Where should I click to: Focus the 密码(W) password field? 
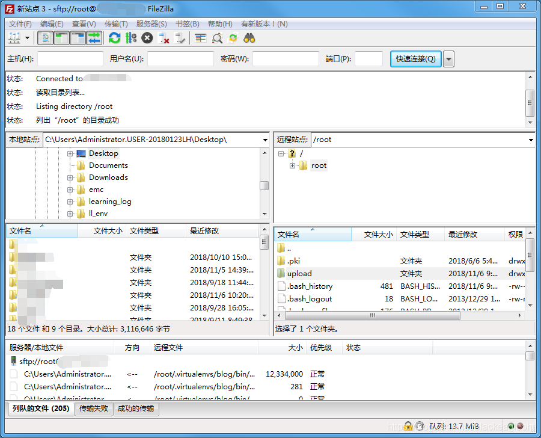(286, 59)
